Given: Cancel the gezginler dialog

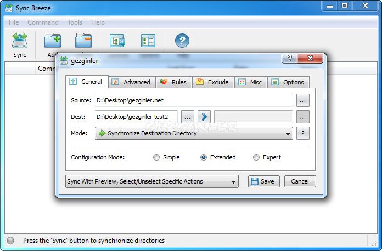Looking at the screenshot, I should pos(300,181).
